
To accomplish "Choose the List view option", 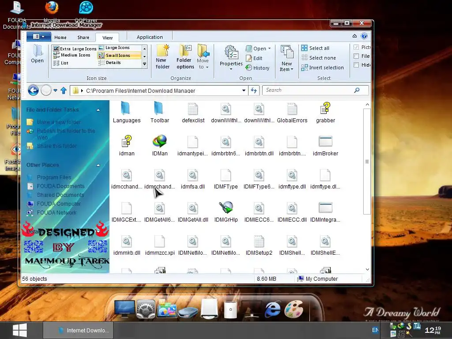I will [61, 63].
